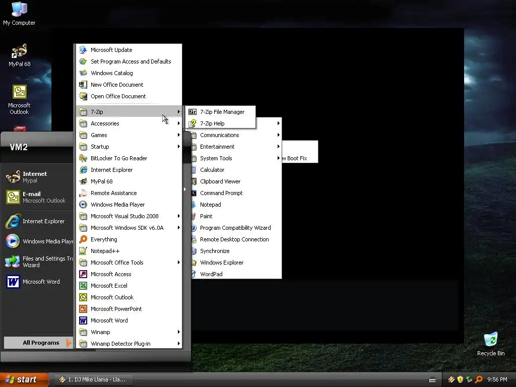Launch Paint from Accessories menu
The image size is (516, 387).
[236, 216]
